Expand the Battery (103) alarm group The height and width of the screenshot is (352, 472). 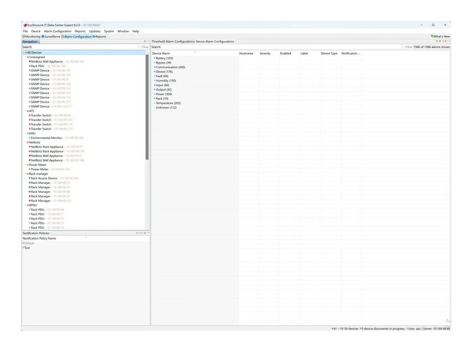pos(155,58)
